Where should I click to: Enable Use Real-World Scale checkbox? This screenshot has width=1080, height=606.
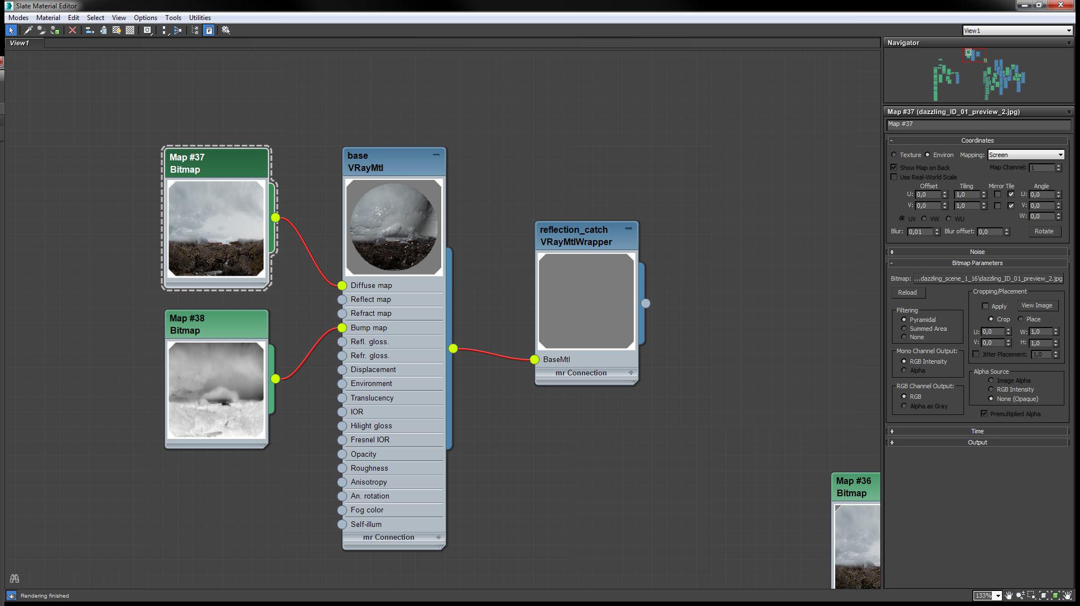point(894,177)
